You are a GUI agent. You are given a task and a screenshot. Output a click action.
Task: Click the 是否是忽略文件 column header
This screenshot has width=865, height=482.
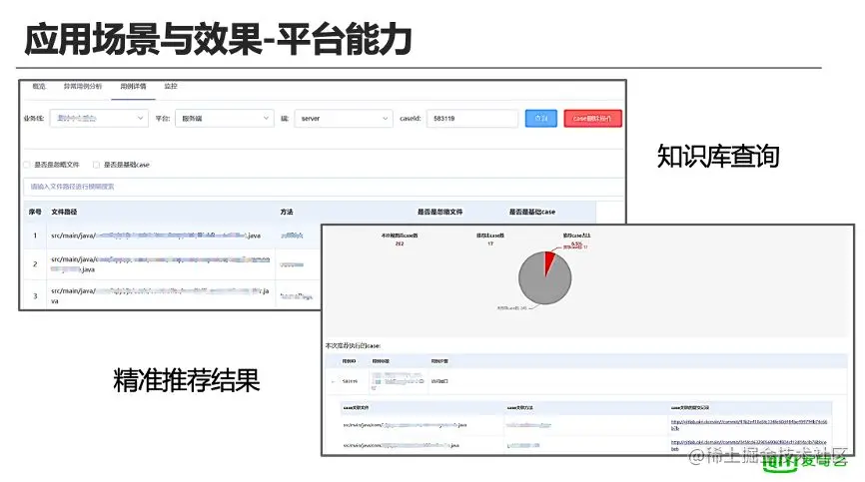point(439,212)
